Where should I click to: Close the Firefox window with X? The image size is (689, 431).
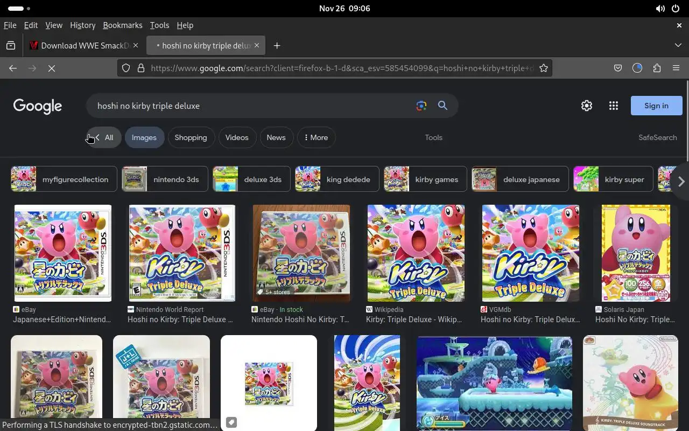[x=679, y=25]
